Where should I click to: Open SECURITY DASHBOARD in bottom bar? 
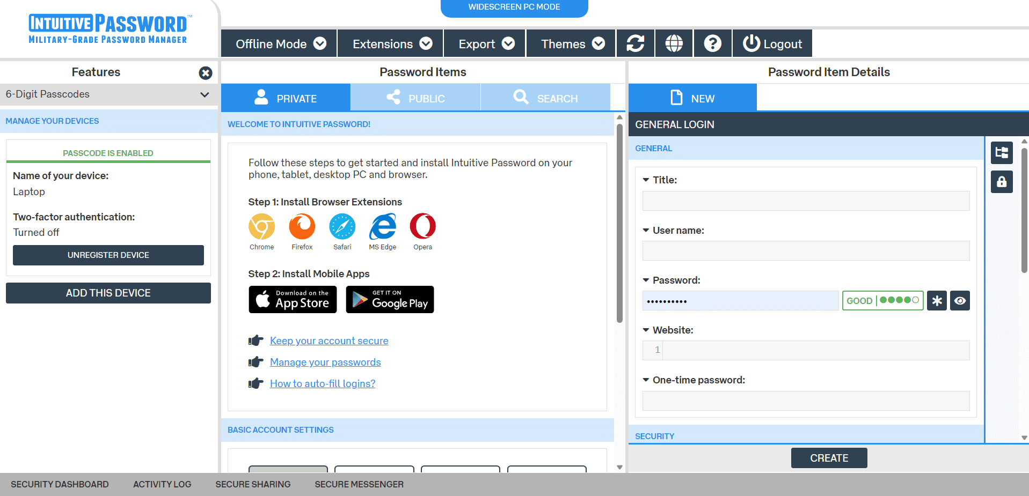pyautogui.click(x=60, y=484)
